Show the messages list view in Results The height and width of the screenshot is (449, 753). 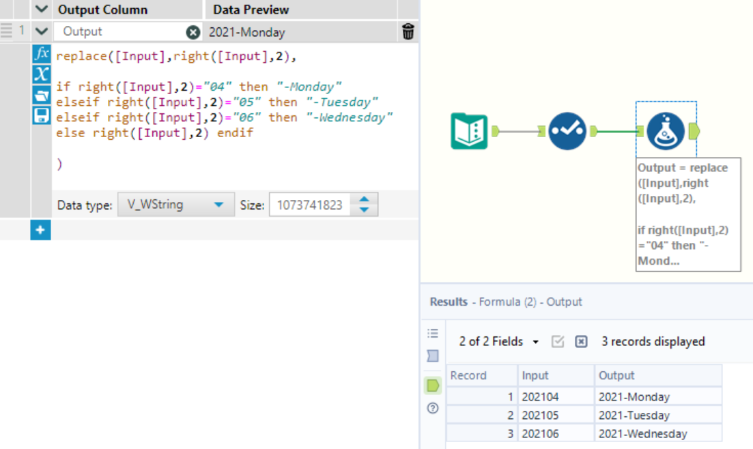point(432,334)
